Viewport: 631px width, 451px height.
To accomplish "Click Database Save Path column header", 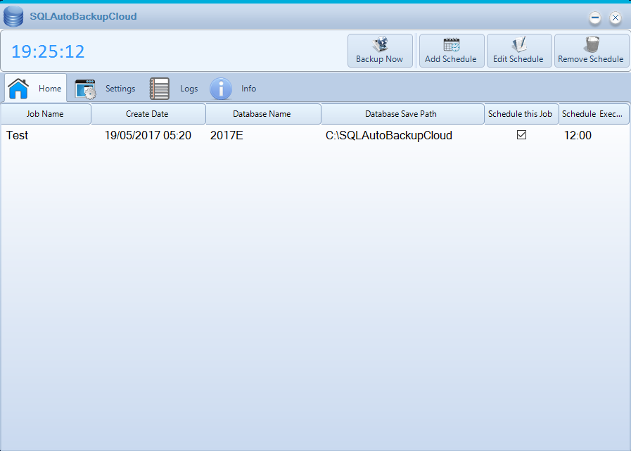I will 402,114.
